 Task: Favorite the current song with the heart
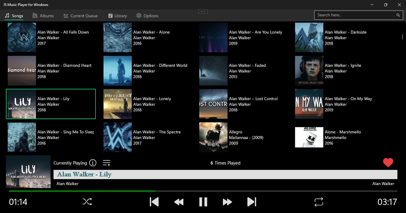click(388, 163)
